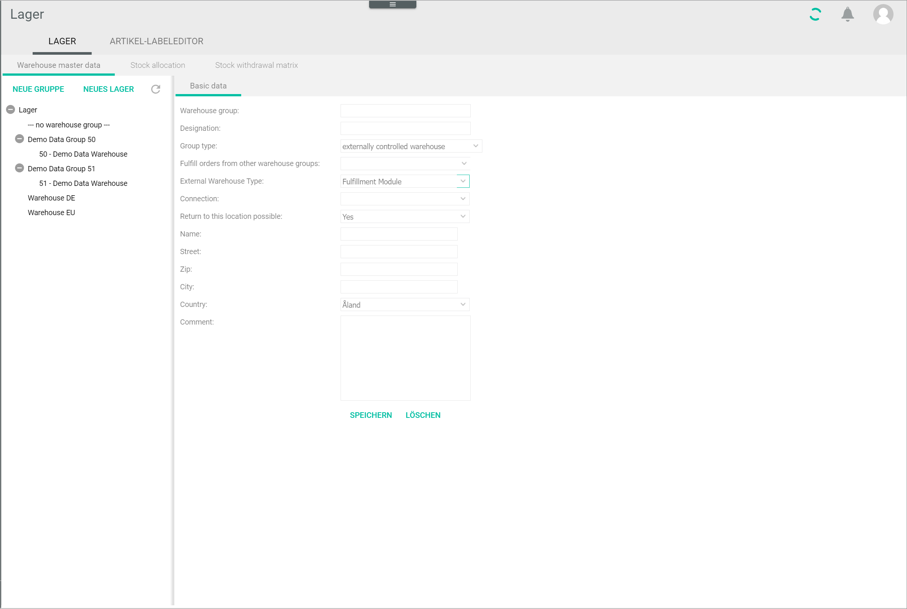Click the LÖSCHEN button
Image resolution: width=907 pixels, height=609 pixels.
pos(423,415)
